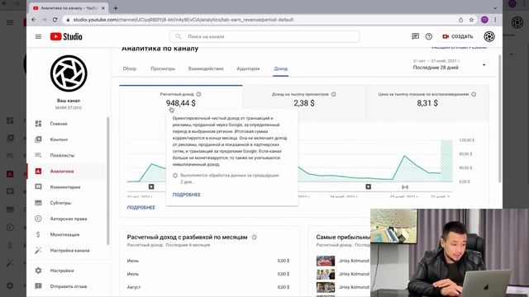Click the Комментарии speech icon

click(x=39, y=187)
